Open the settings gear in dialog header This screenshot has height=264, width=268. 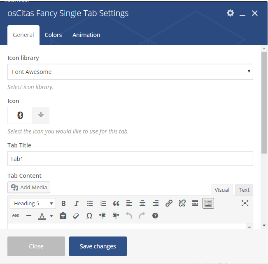pos(230,13)
